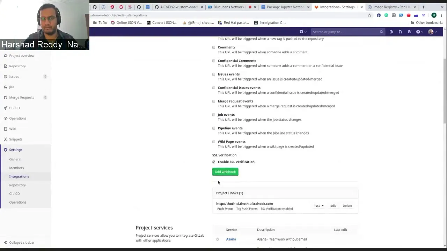Open the Test dropdown for the thoth-ci hook
This screenshot has height=251, width=447.
(318, 206)
